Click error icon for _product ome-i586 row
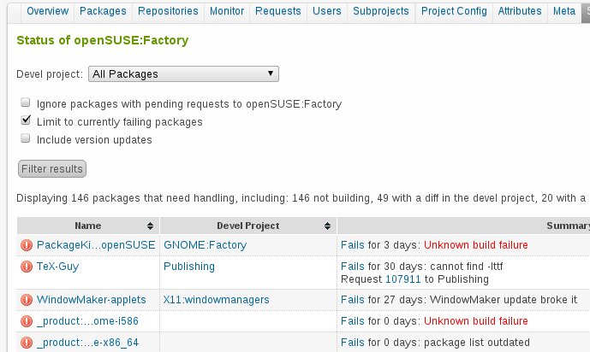The width and height of the screenshot is (590, 352). [27, 321]
